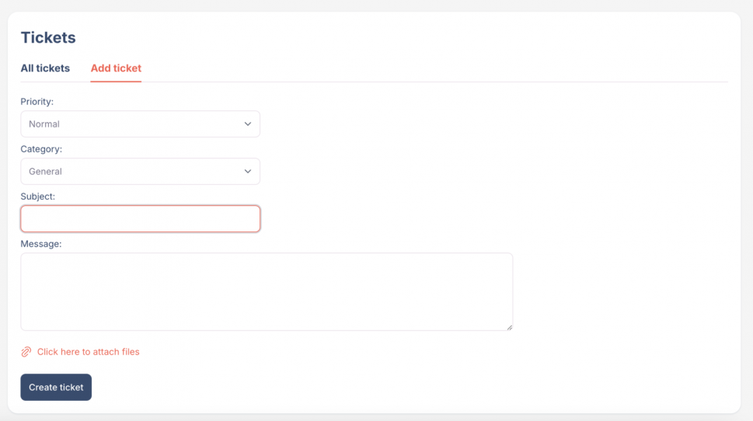Viewport: 753px width, 421px height.
Task: Switch to the All tickets tab
Action: 45,68
